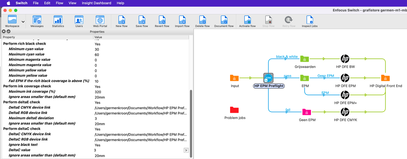Select the Geen EPM folder
Viewport: 407px width, 159px height.
(x=307, y=112)
